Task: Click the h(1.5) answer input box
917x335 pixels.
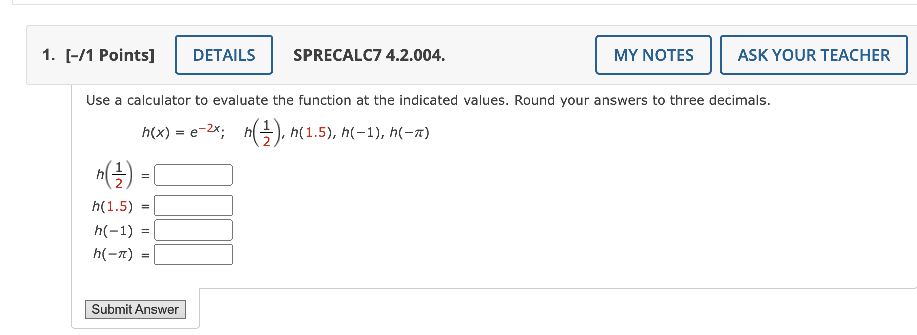Action: pos(193,205)
